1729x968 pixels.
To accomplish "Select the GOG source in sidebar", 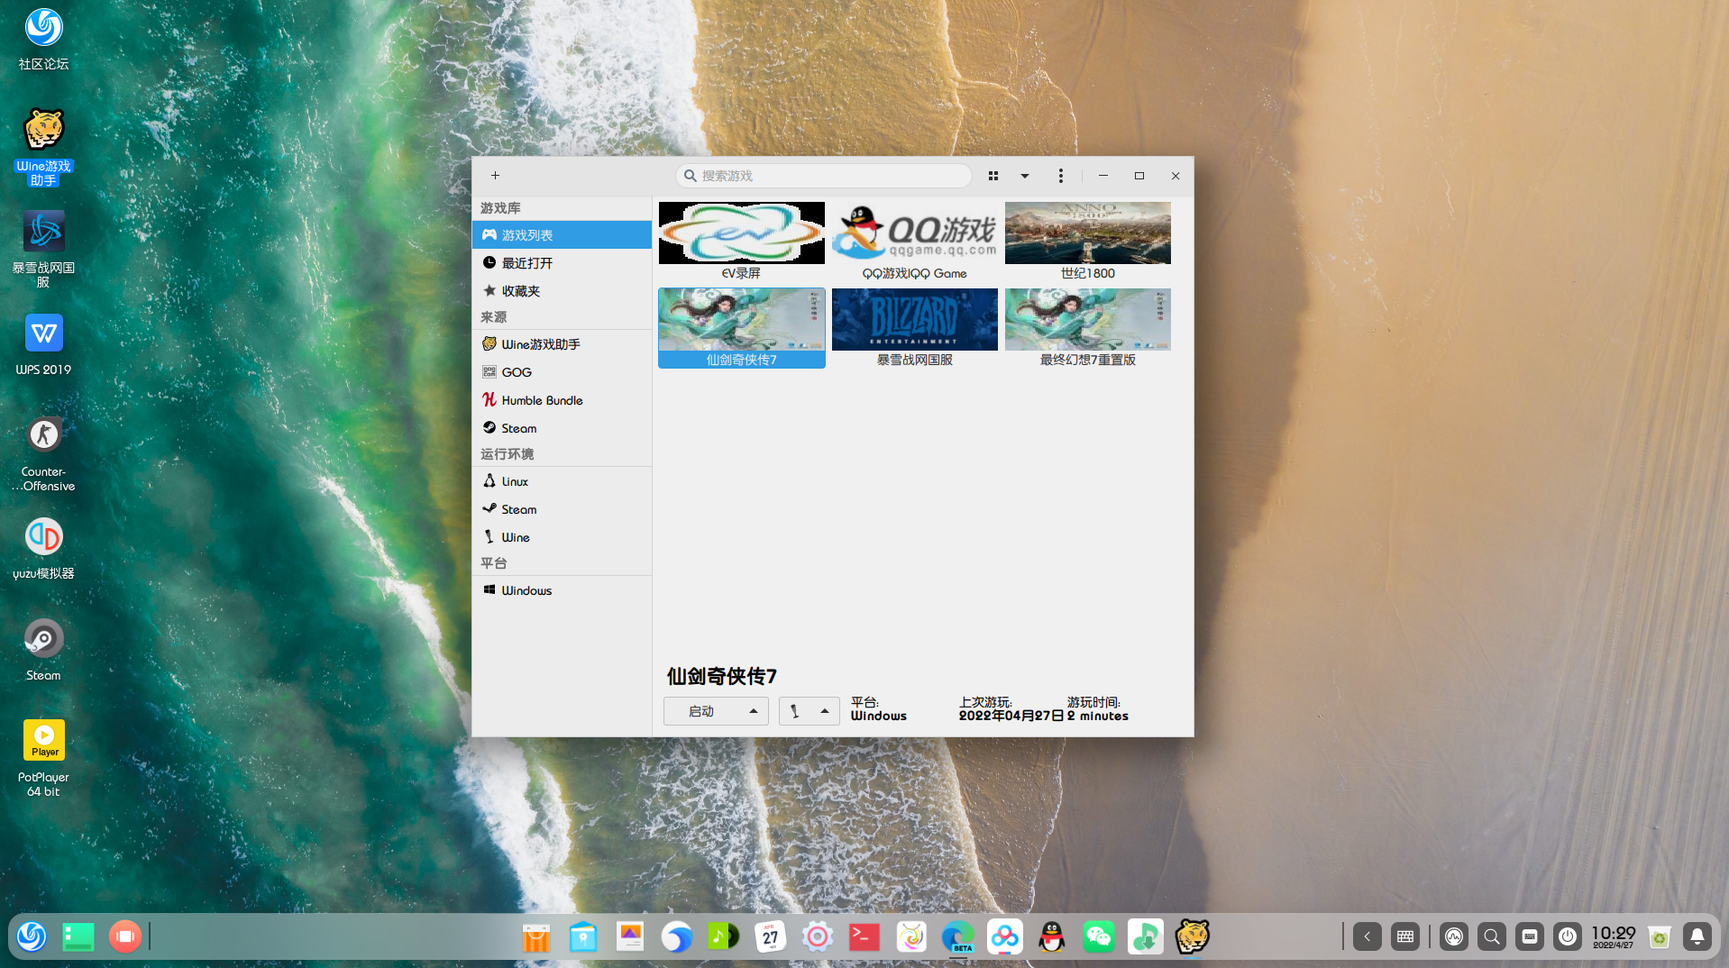I will (516, 371).
